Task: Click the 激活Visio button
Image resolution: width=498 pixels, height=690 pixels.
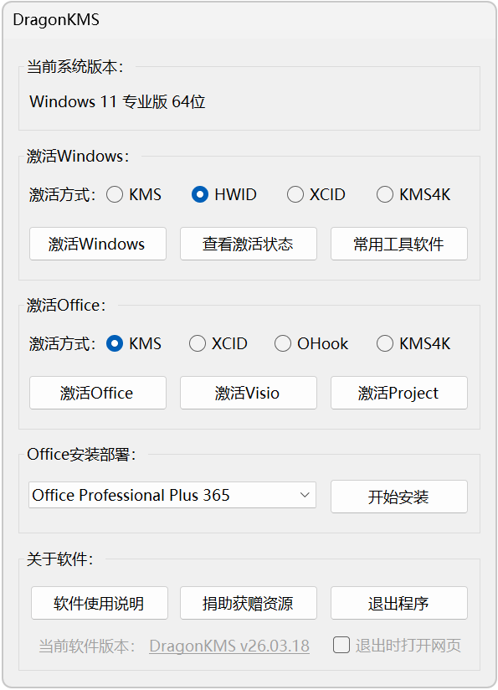Action: 248,393
